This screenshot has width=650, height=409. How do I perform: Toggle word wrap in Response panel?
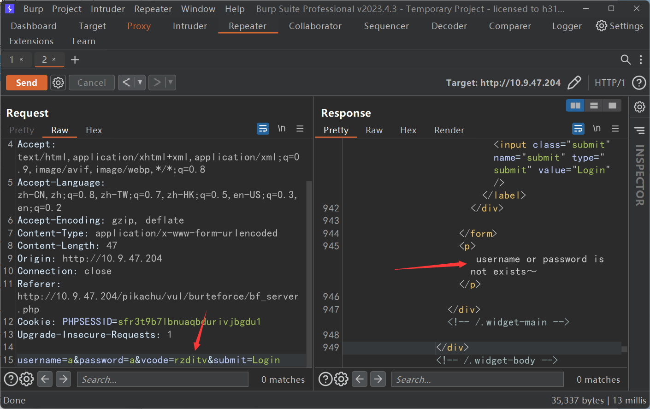click(578, 128)
